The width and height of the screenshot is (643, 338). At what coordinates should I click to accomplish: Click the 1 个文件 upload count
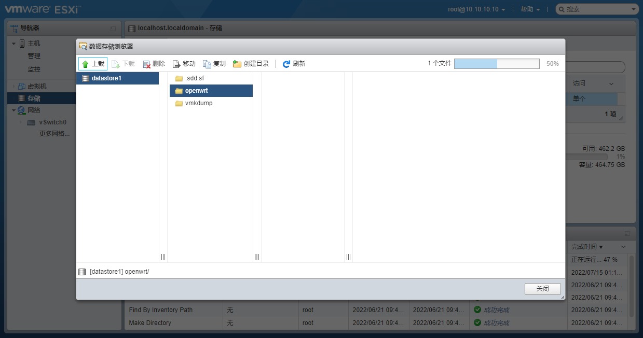(x=440, y=63)
